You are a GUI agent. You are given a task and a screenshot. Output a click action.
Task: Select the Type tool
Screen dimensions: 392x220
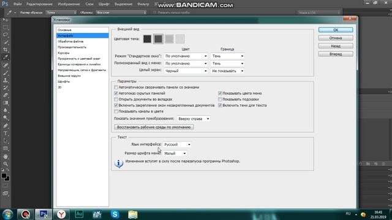[x=6, y=133]
